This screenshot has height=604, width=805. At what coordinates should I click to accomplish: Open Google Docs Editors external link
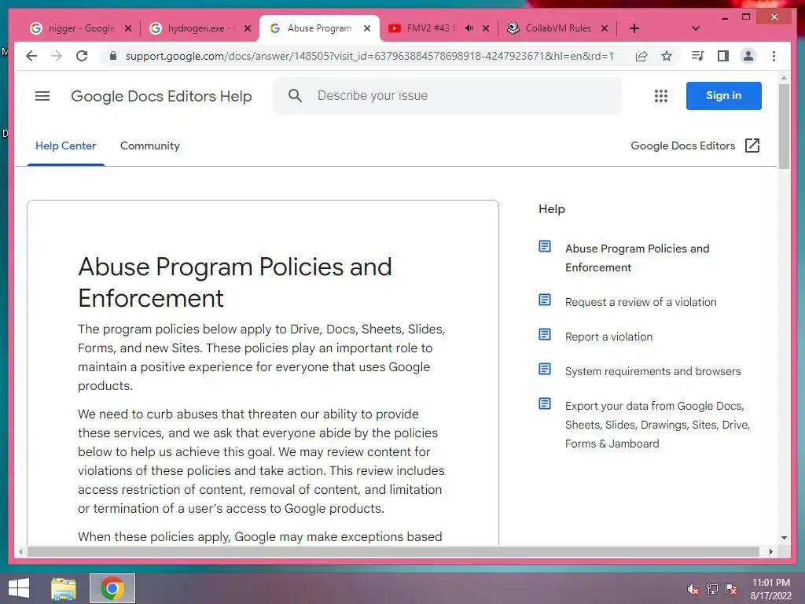695,145
